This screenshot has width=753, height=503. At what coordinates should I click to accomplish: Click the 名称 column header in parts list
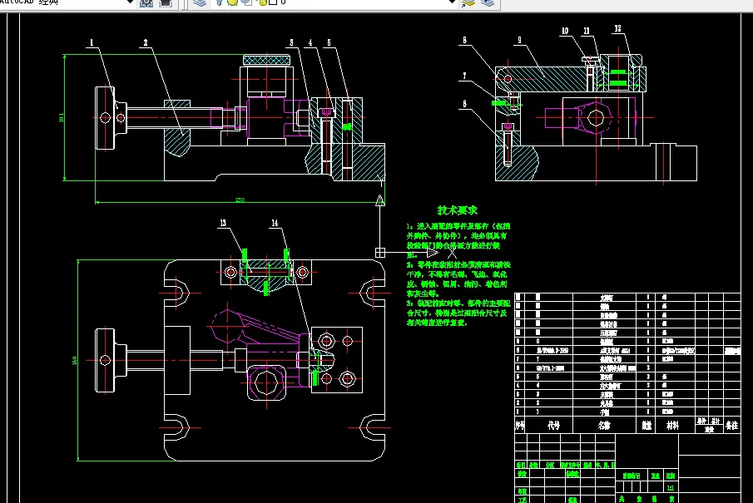click(x=604, y=425)
